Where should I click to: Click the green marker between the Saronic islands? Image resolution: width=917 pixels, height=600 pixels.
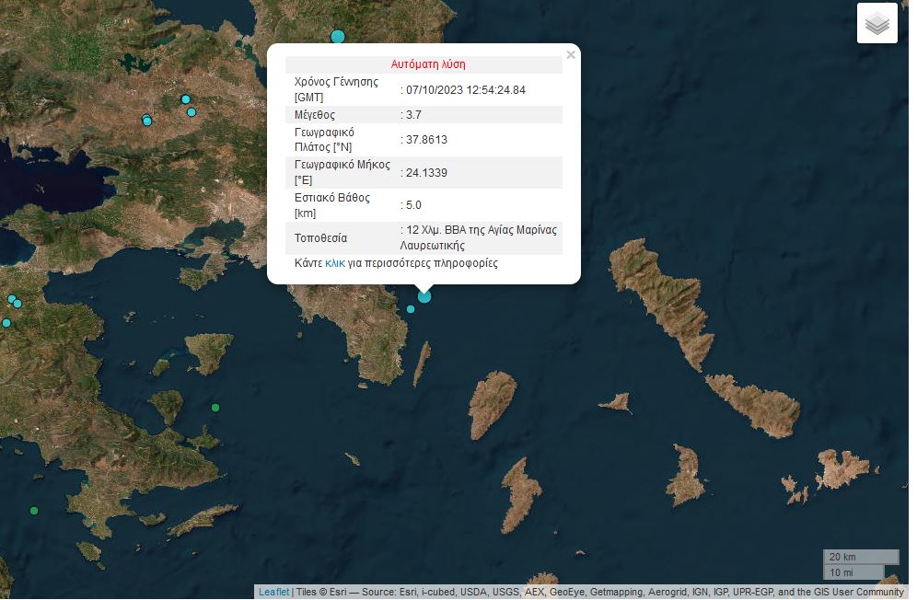point(215,408)
